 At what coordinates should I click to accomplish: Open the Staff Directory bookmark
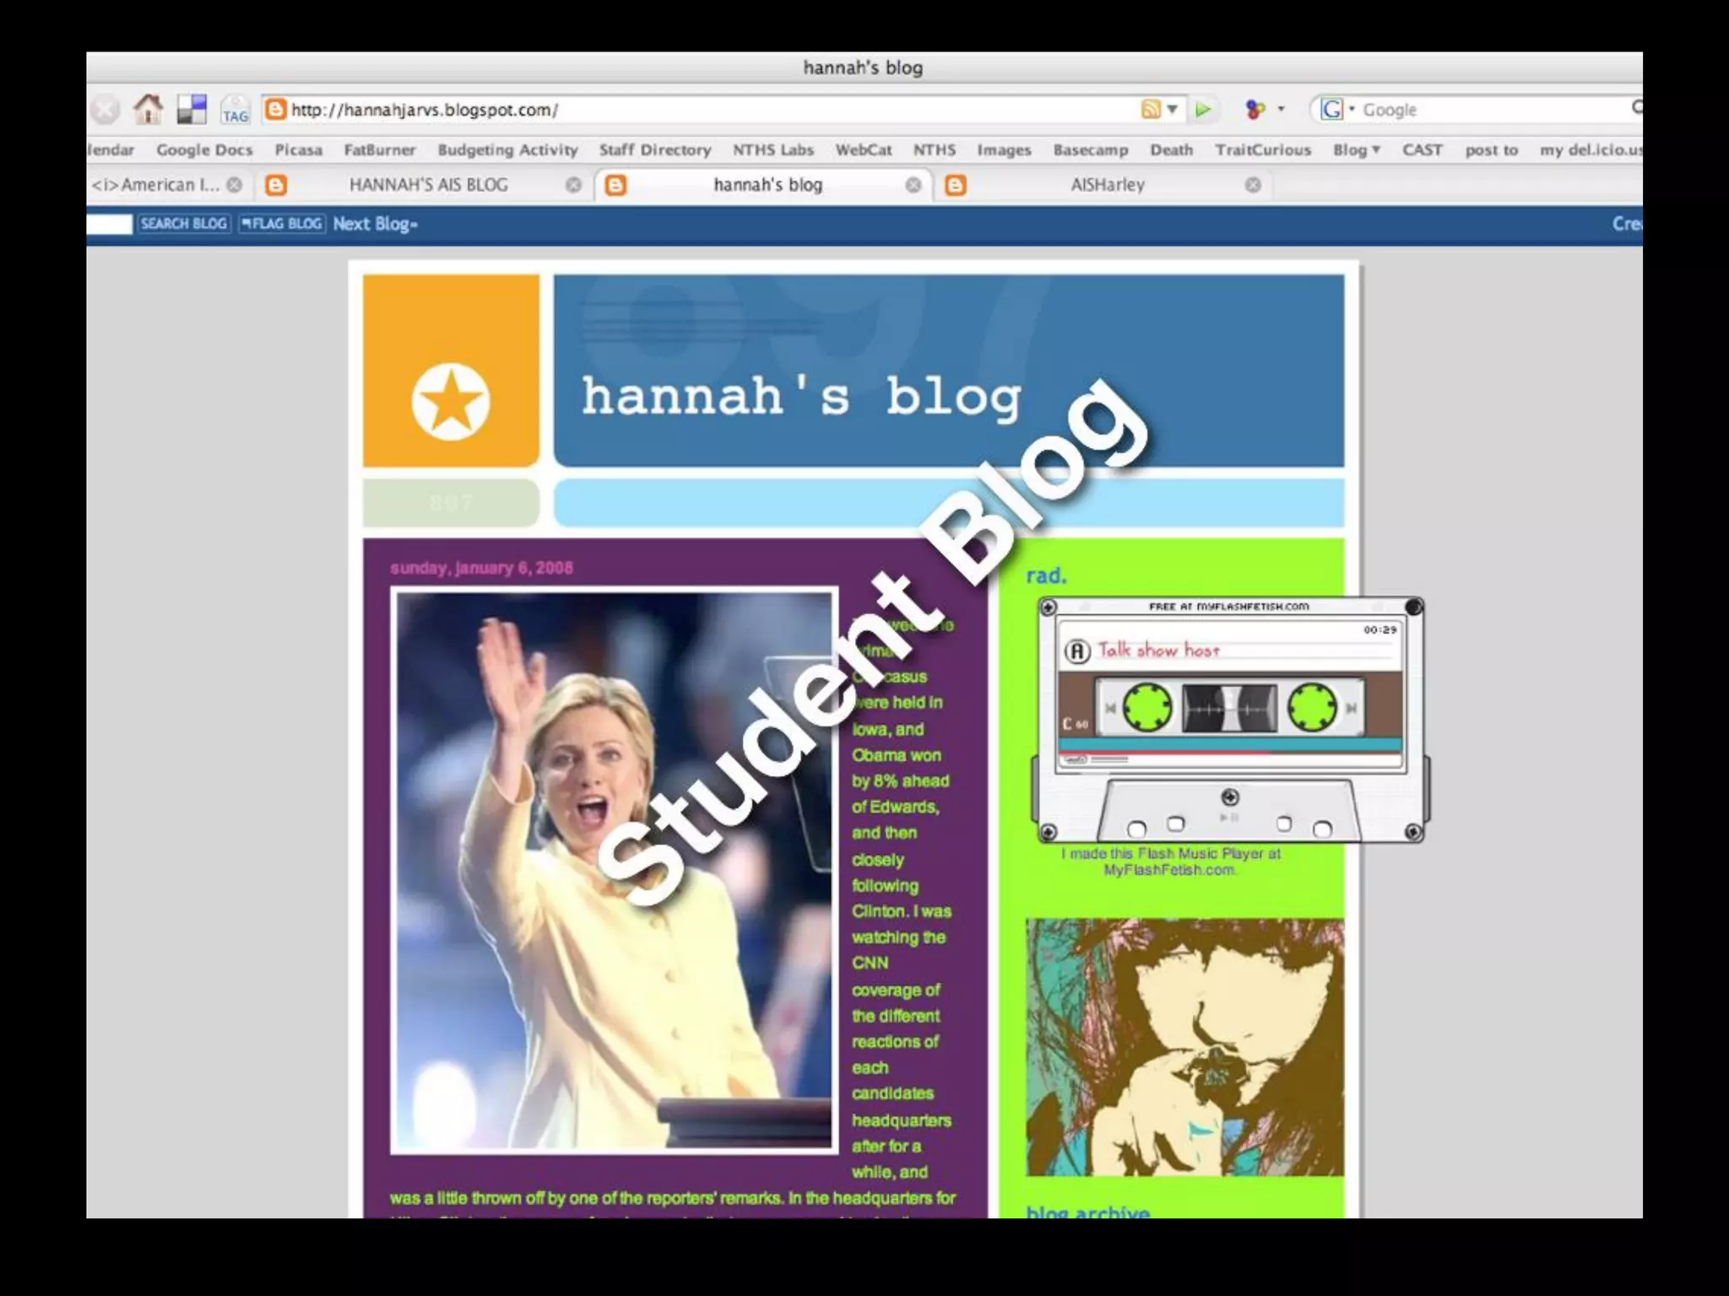pos(654,150)
